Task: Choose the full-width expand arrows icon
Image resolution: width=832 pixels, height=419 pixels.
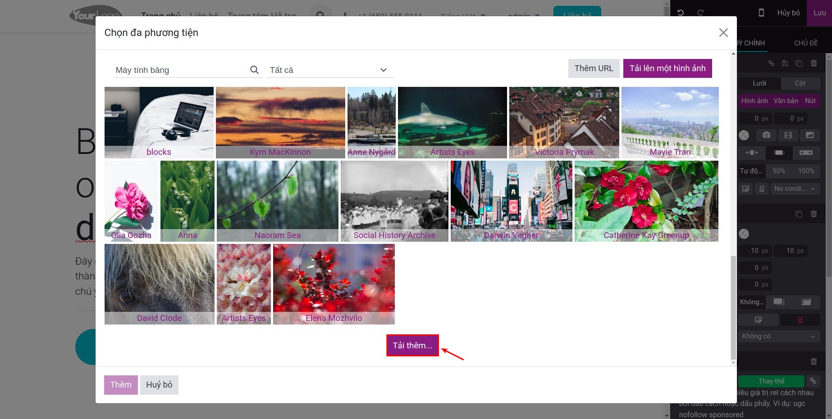Action: 806,153
